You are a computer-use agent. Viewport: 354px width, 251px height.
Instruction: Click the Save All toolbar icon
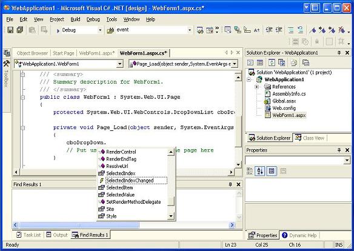coord(20,30)
